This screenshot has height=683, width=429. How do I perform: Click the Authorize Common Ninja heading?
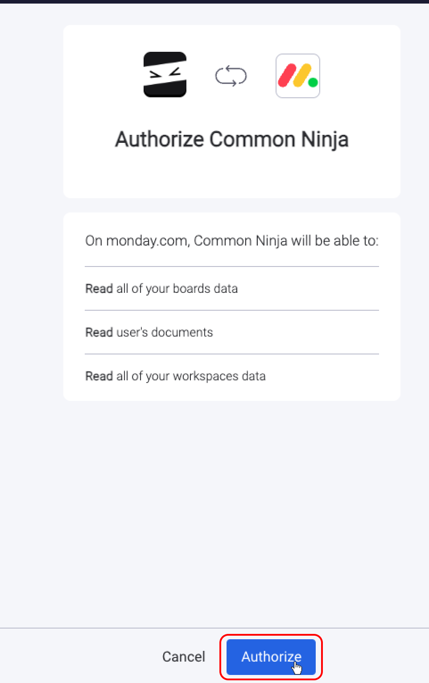tap(232, 139)
